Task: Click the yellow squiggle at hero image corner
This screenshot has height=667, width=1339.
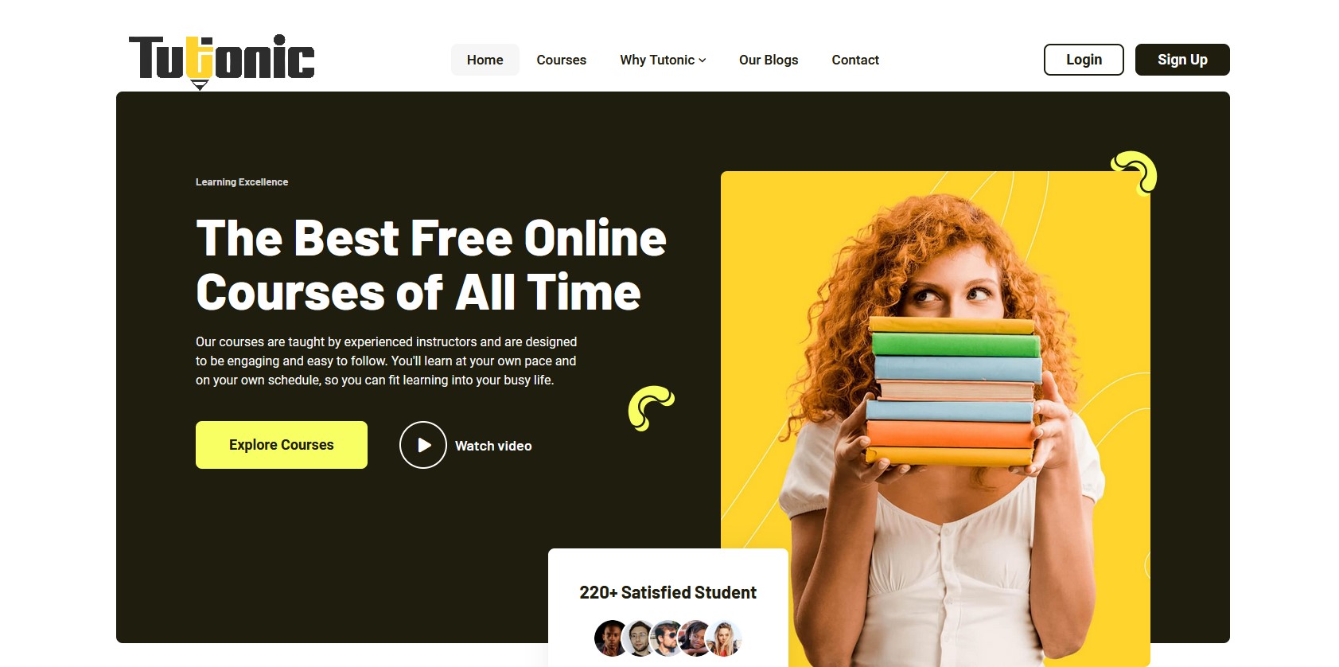Action: 1135,172
